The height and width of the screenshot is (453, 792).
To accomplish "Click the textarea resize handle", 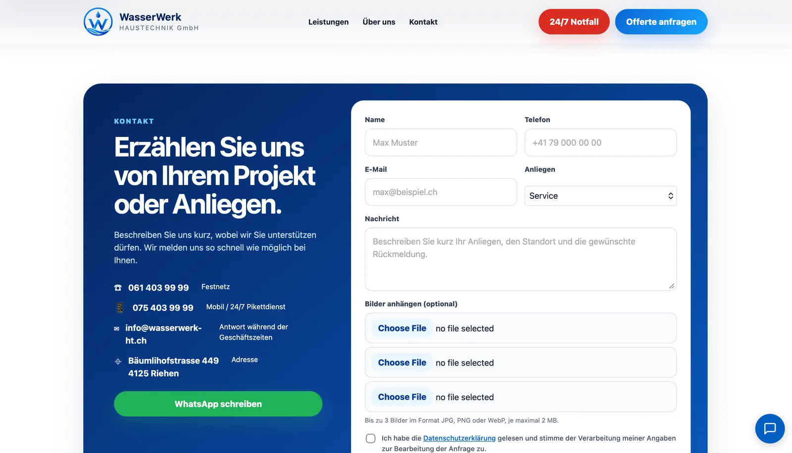I will [671, 286].
